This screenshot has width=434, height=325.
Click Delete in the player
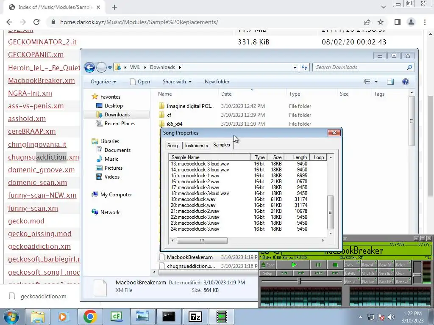(403, 264)
